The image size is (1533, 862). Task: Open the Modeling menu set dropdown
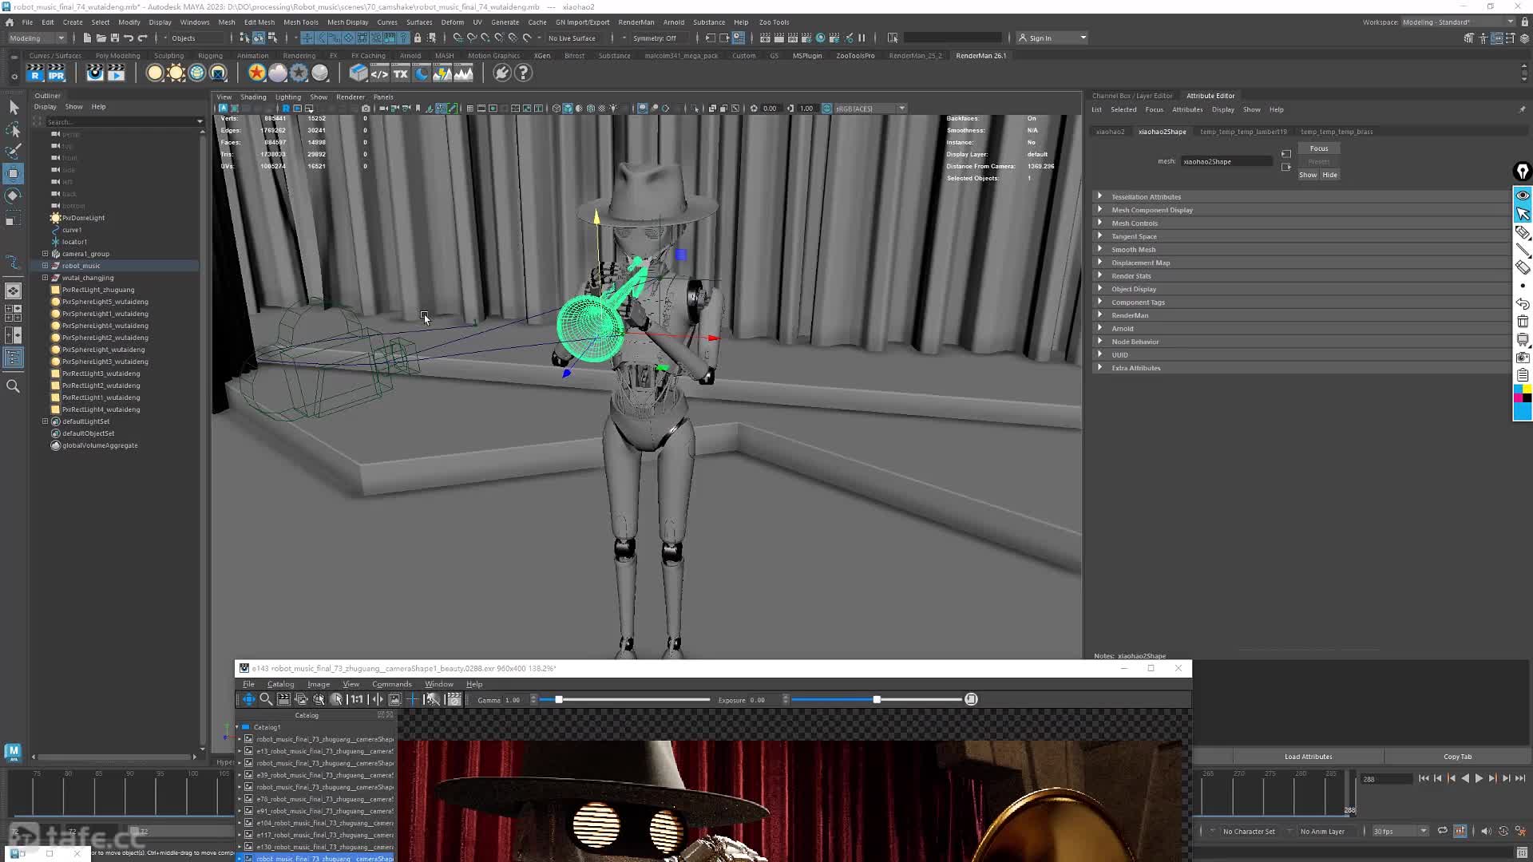pyautogui.click(x=37, y=38)
